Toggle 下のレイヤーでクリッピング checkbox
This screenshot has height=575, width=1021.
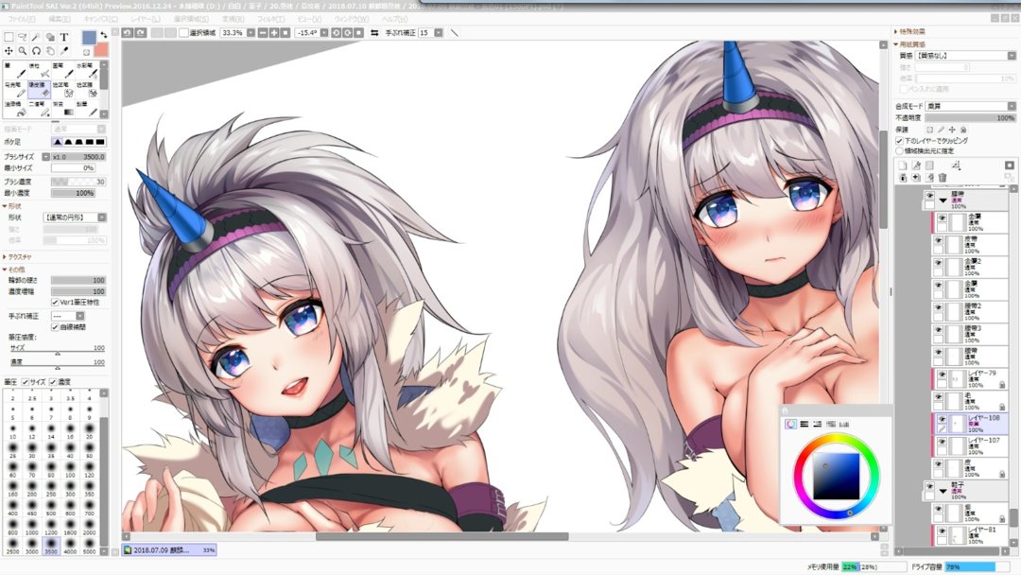[899, 141]
